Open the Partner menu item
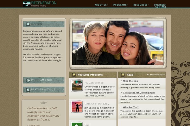 (160, 5)
